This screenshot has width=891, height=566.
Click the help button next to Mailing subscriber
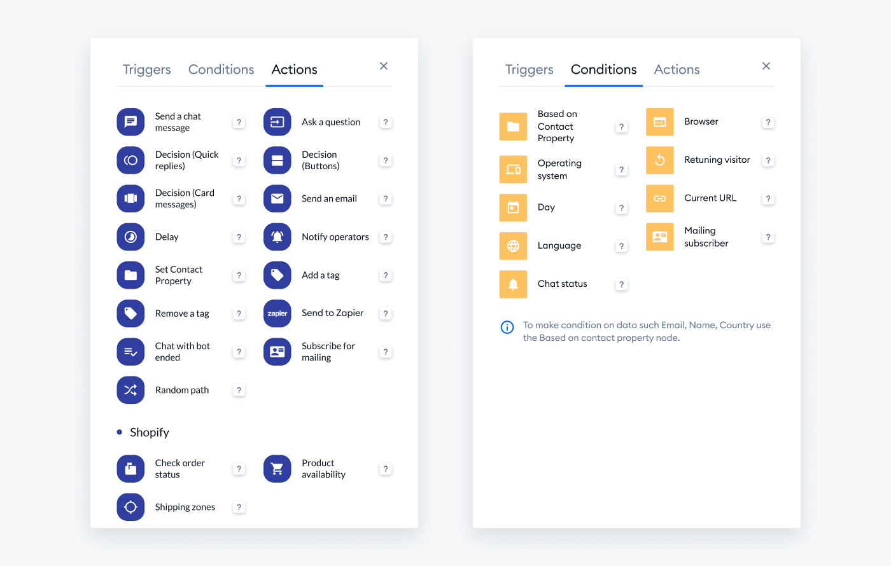(768, 237)
